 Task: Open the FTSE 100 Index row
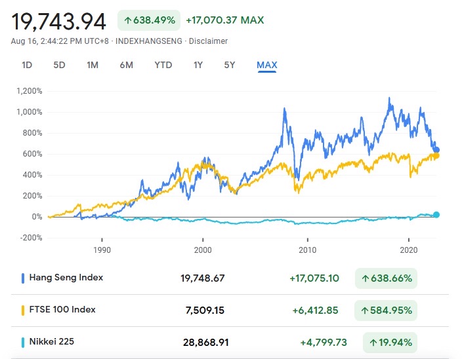pos(230,310)
